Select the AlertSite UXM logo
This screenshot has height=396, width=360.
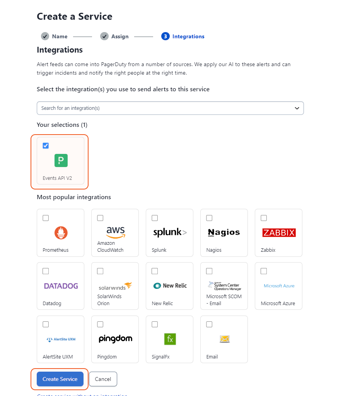61,339
